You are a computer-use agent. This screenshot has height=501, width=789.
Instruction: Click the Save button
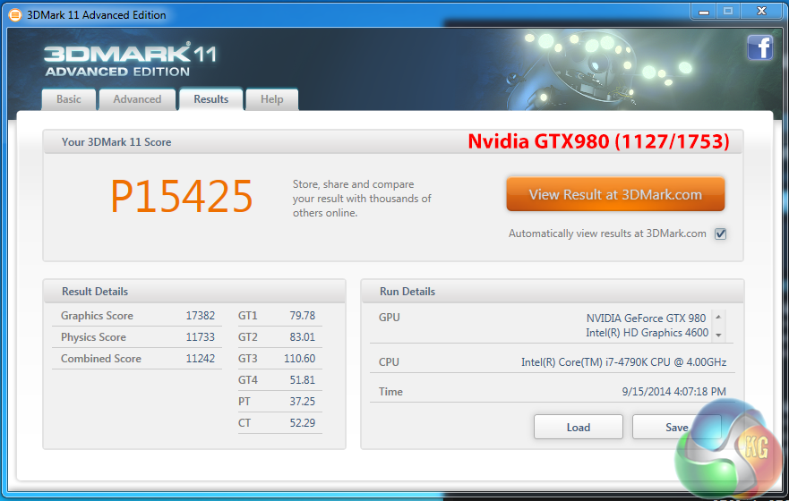pyautogui.click(x=677, y=427)
